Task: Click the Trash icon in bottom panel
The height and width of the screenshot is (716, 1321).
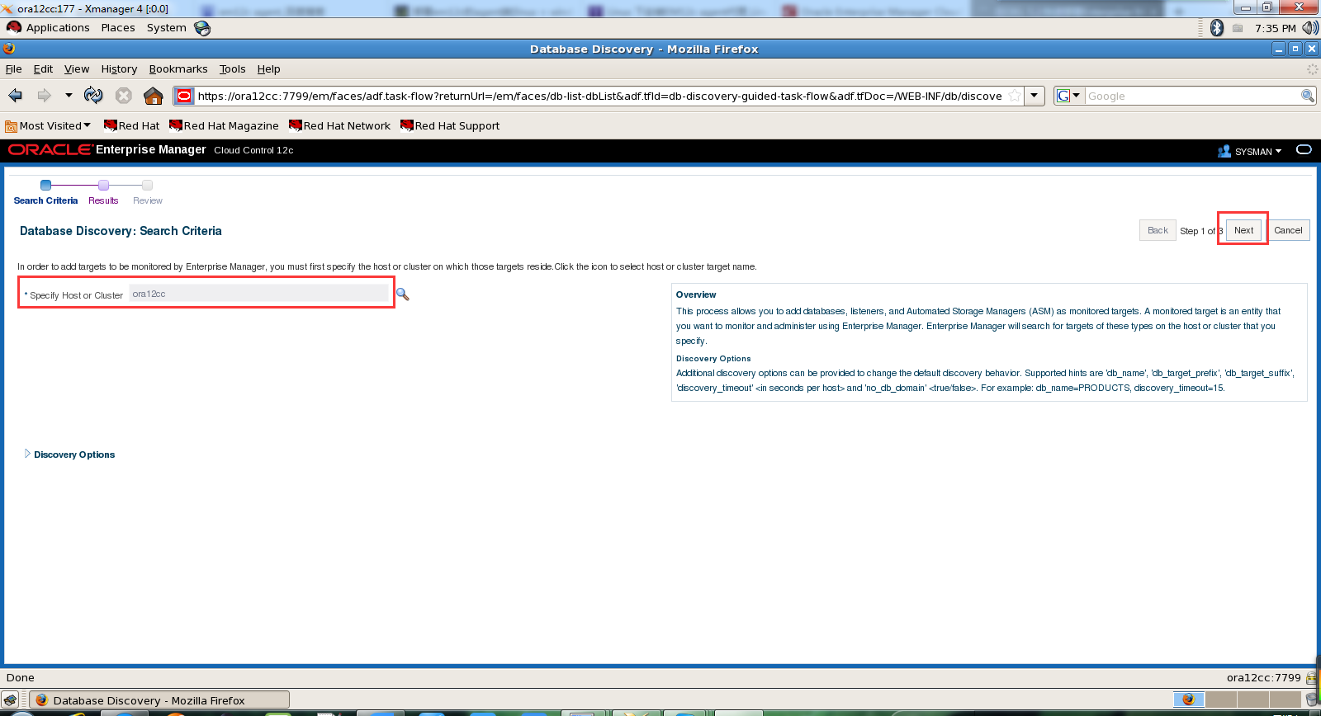Action: (x=1313, y=700)
